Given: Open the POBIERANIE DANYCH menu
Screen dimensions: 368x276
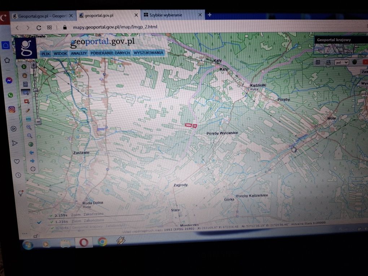Looking at the screenshot, I should (110, 53).
